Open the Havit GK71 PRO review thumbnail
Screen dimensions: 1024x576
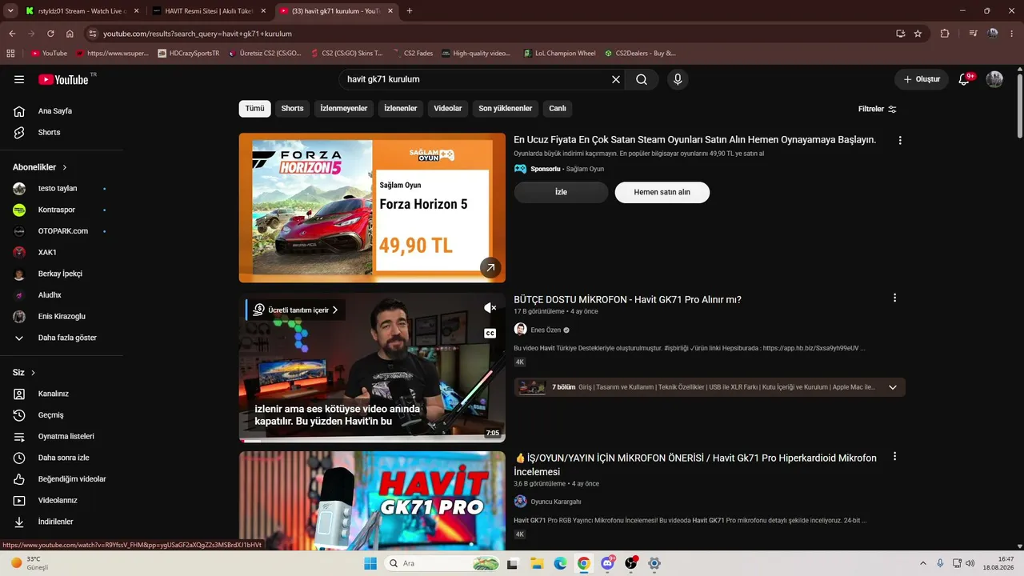(x=372, y=501)
